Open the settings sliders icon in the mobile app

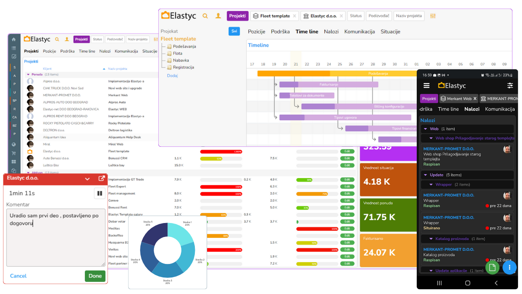510,85
